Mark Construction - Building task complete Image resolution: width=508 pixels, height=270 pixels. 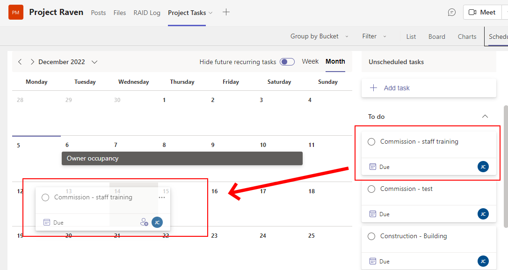pos(371,236)
